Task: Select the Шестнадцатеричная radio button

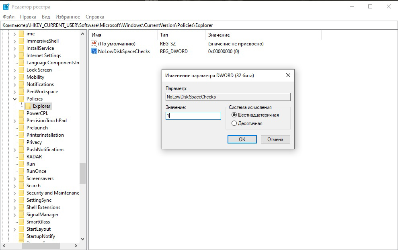Action: pos(234,115)
